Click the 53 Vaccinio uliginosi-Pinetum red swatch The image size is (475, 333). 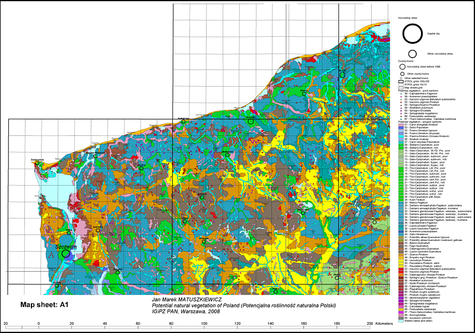401,271
